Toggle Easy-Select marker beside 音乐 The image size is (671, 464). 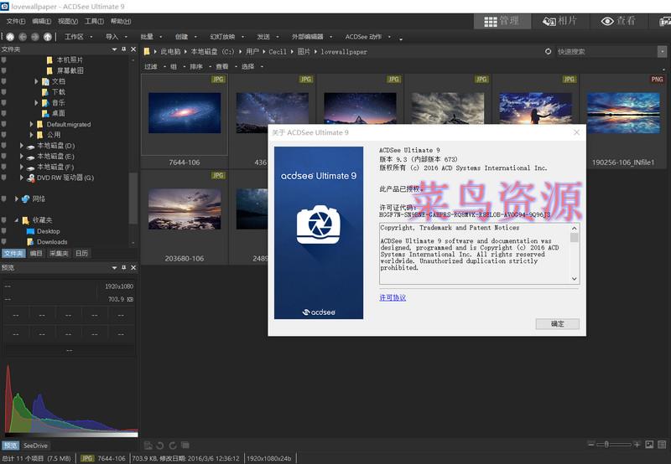(4, 102)
